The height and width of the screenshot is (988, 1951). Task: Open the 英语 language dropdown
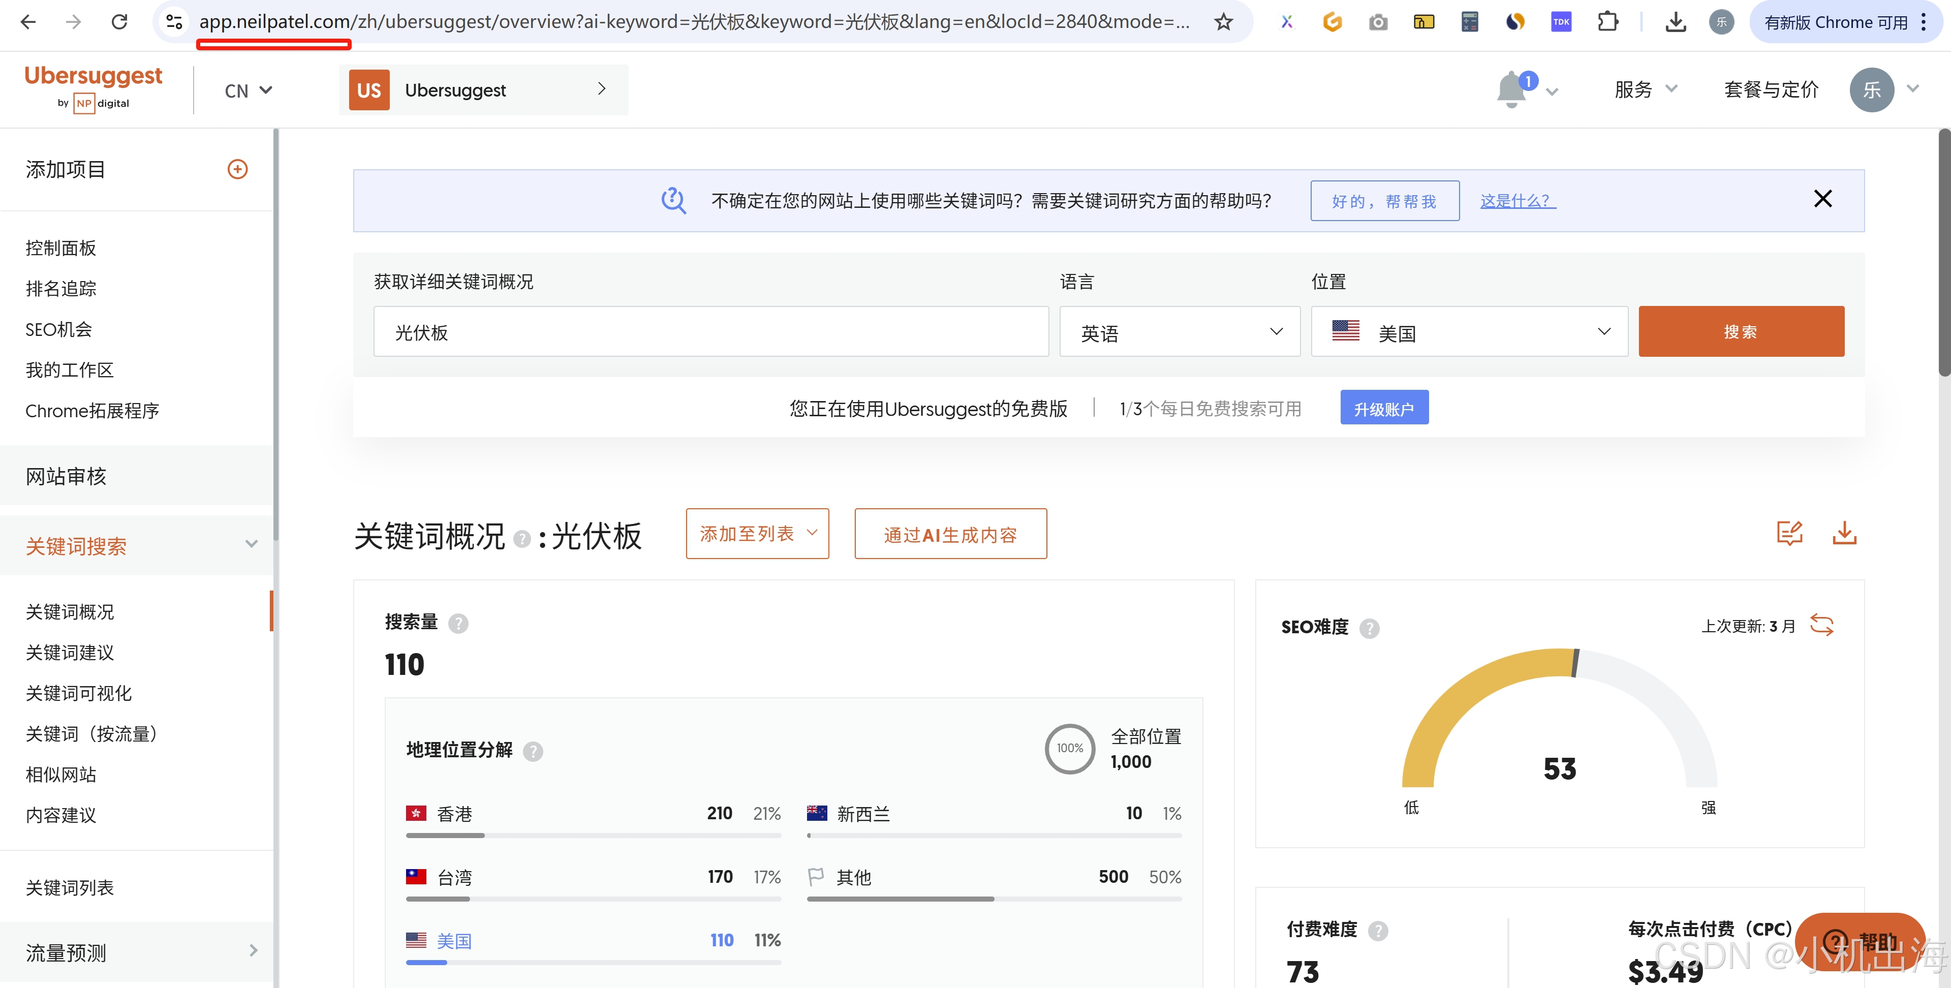(x=1179, y=332)
